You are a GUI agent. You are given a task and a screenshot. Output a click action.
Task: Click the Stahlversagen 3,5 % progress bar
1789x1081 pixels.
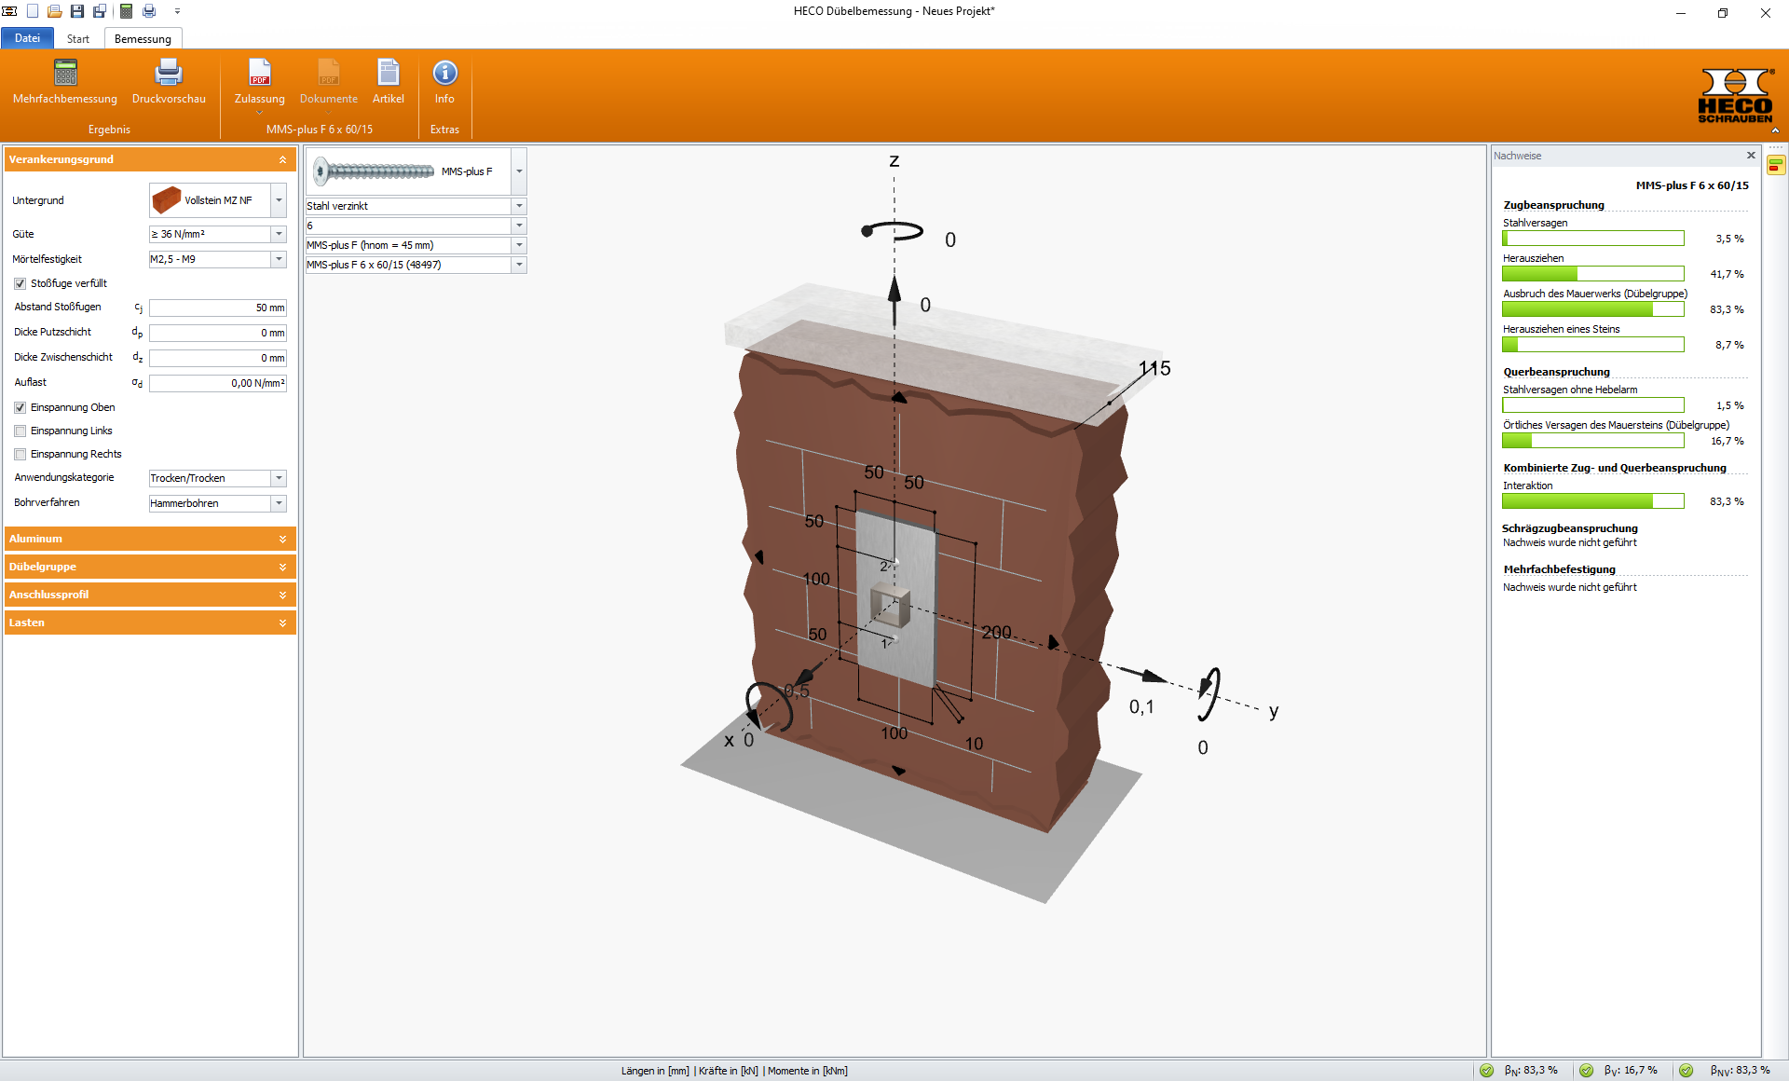tap(1593, 239)
